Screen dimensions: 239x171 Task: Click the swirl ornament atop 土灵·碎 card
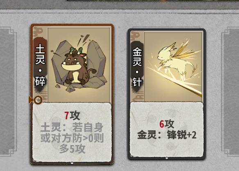[x=38, y=31]
